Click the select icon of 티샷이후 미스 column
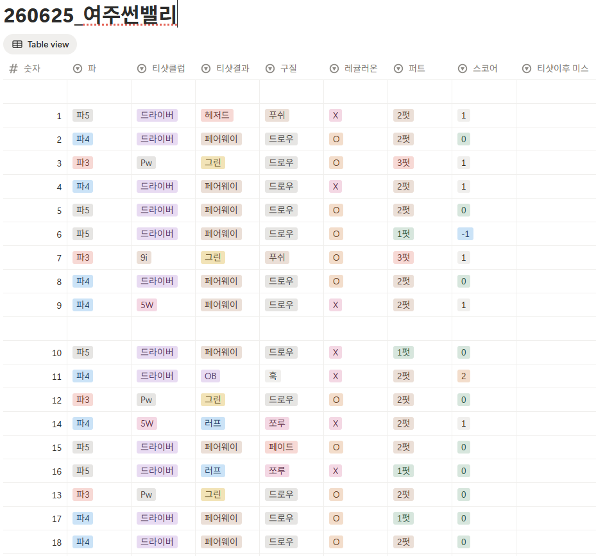Image resolution: width=596 pixels, height=556 pixels. coord(527,69)
